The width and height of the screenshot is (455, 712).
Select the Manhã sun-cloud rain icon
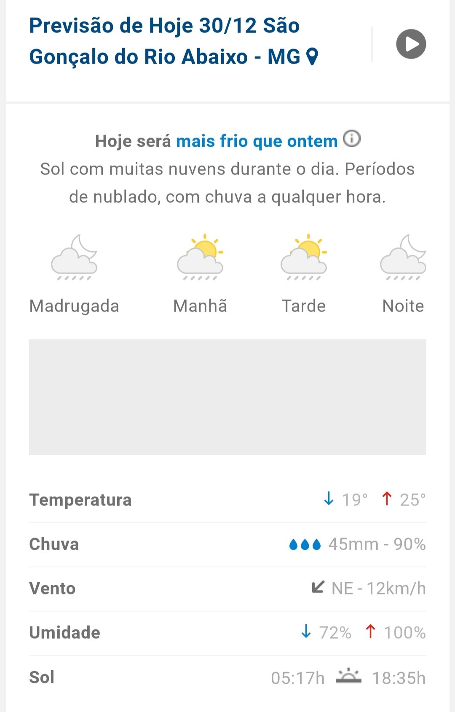(x=200, y=258)
